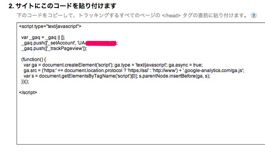Click the closing '</script>' tag line
Screen dimensions: 265x154
click(28, 93)
